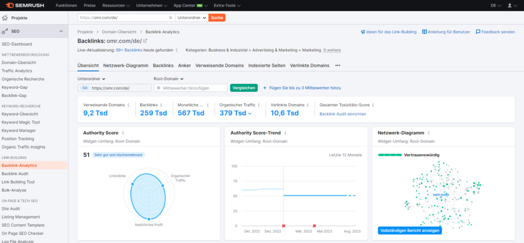Click the megaphone icon for Link-Building ideas
The width and height of the screenshot is (524, 243).
point(363,32)
